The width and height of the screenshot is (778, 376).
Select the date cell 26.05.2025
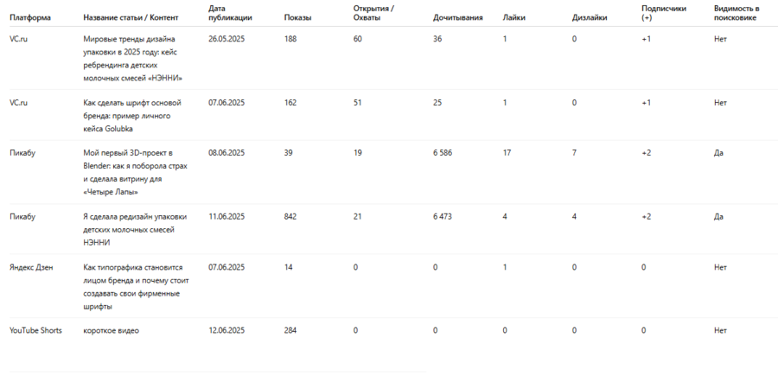click(x=226, y=39)
